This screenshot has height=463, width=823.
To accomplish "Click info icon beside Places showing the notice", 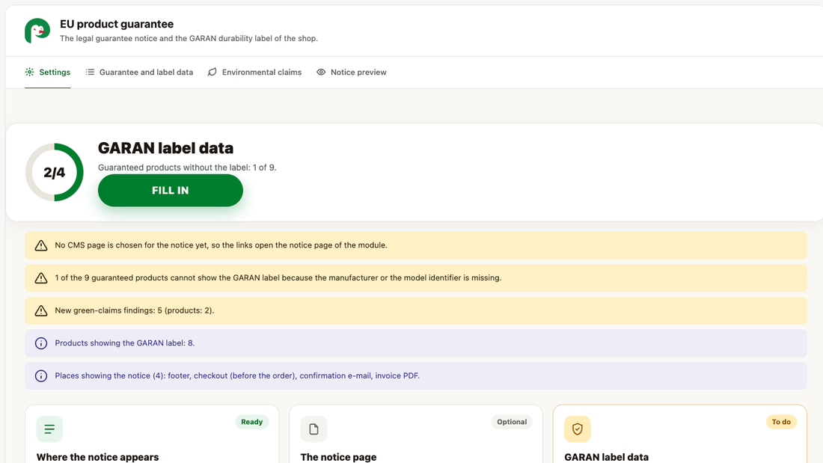I will (41, 375).
